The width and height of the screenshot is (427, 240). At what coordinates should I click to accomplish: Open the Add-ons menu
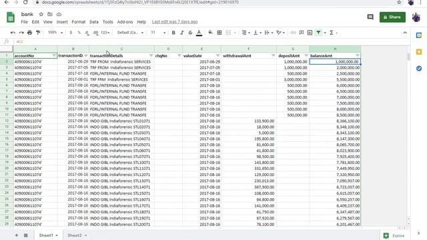click(125, 22)
